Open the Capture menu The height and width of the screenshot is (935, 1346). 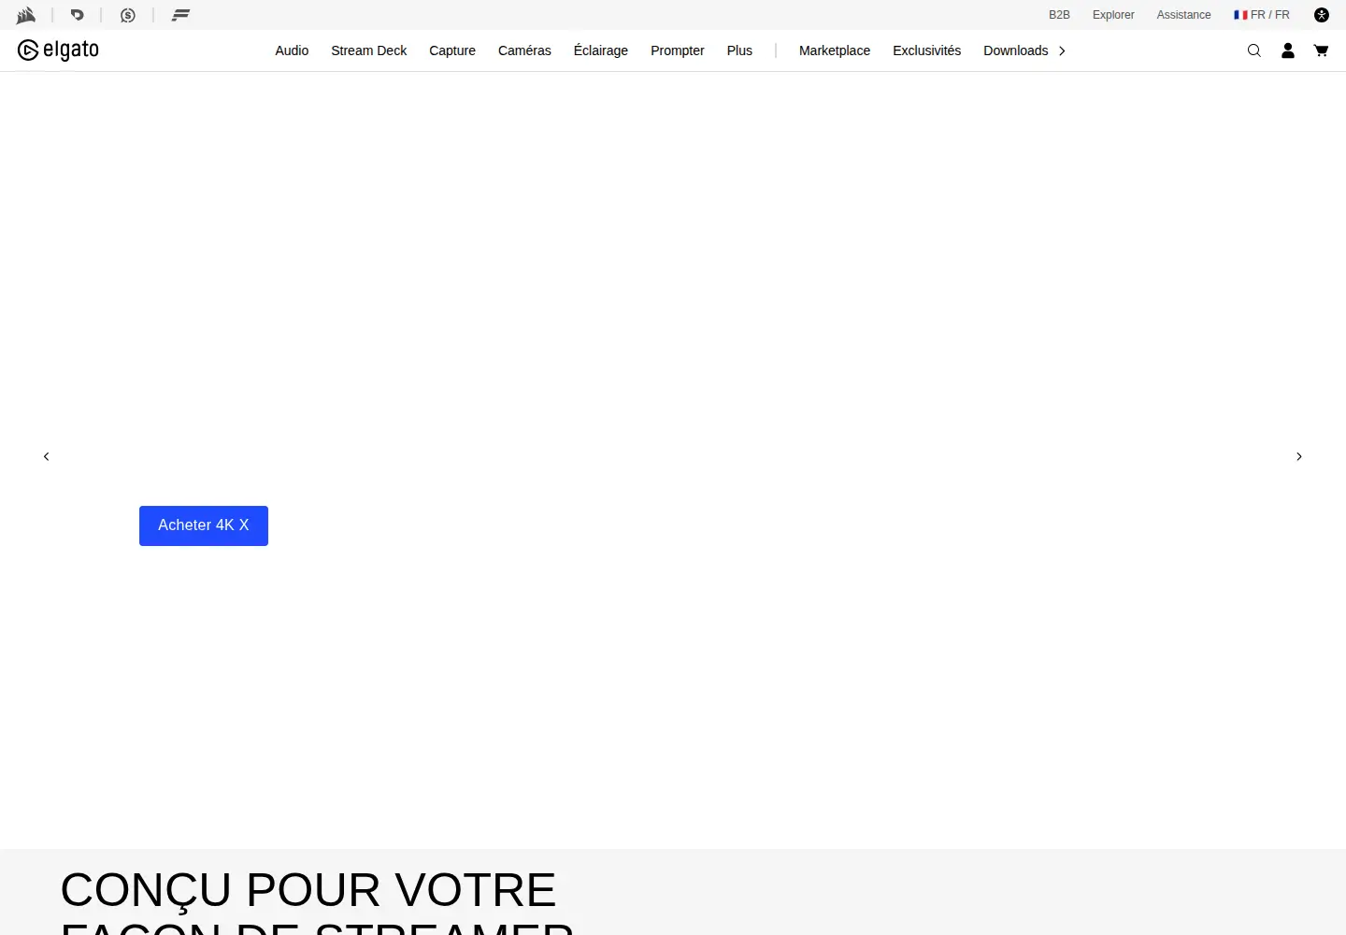(452, 50)
